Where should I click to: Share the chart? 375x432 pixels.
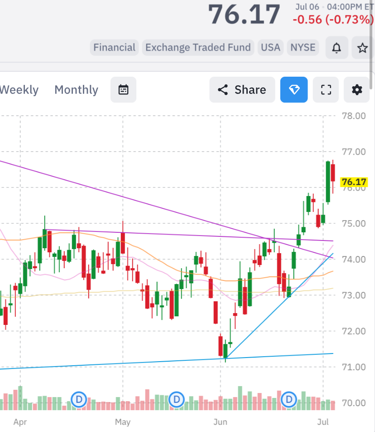coord(242,90)
